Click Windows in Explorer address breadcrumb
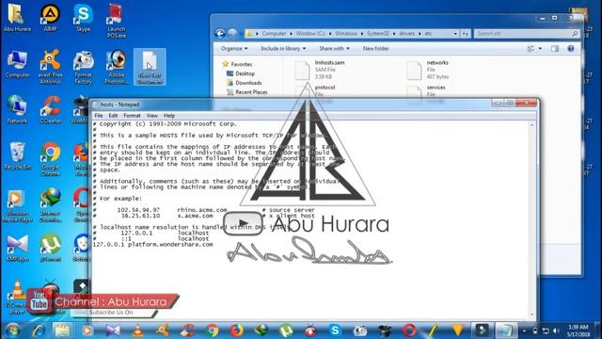 click(345, 34)
